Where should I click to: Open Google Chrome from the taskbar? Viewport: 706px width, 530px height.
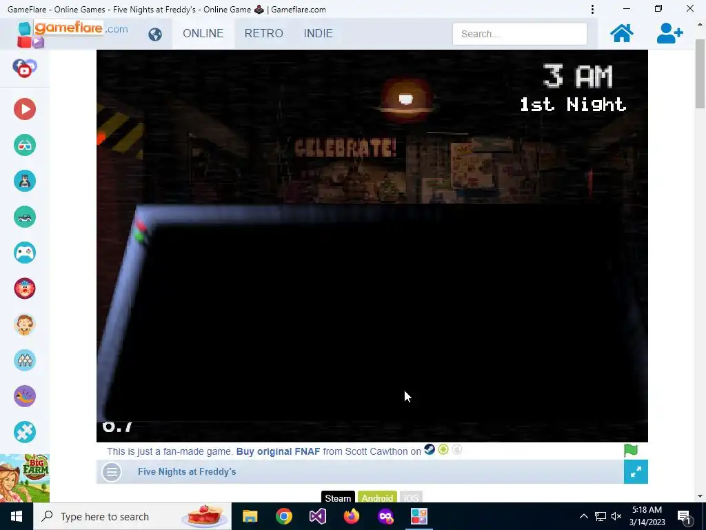click(x=283, y=516)
